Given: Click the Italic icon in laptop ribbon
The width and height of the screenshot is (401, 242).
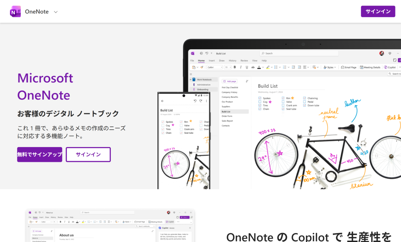Looking at the screenshot, I should click(241, 67).
